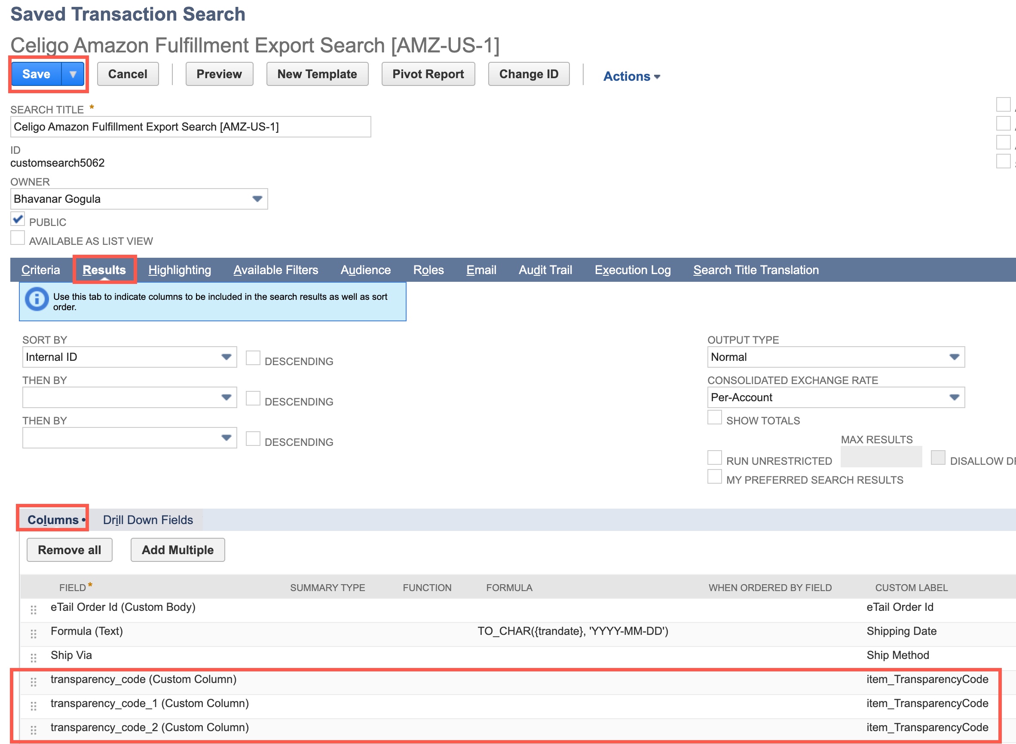Image resolution: width=1016 pixels, height=744 pixels.
Task: Click drag handle of Formula (Text) row
Action: (x=34, y=634)
